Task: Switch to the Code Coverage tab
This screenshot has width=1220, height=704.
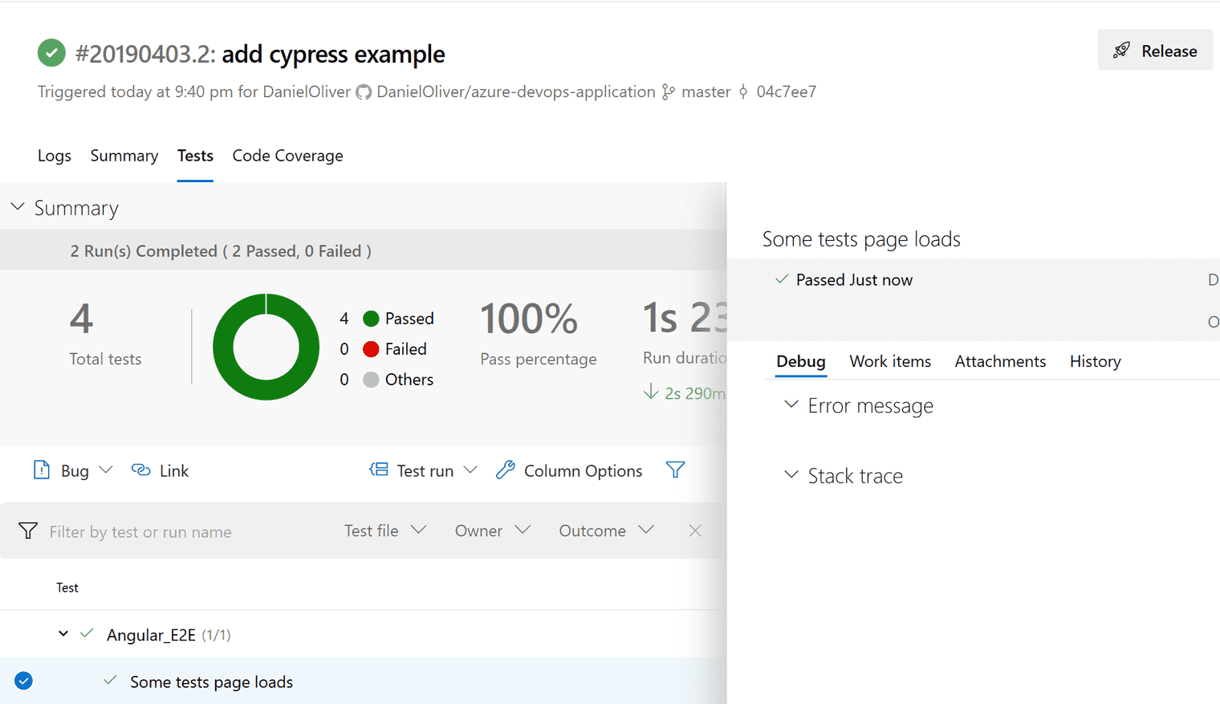Action: click(287, 155)
